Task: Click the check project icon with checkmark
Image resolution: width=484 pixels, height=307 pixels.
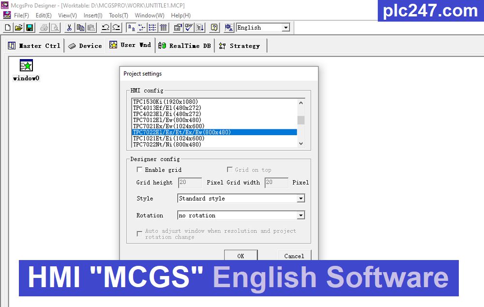Action: click(x=189, y=28)
